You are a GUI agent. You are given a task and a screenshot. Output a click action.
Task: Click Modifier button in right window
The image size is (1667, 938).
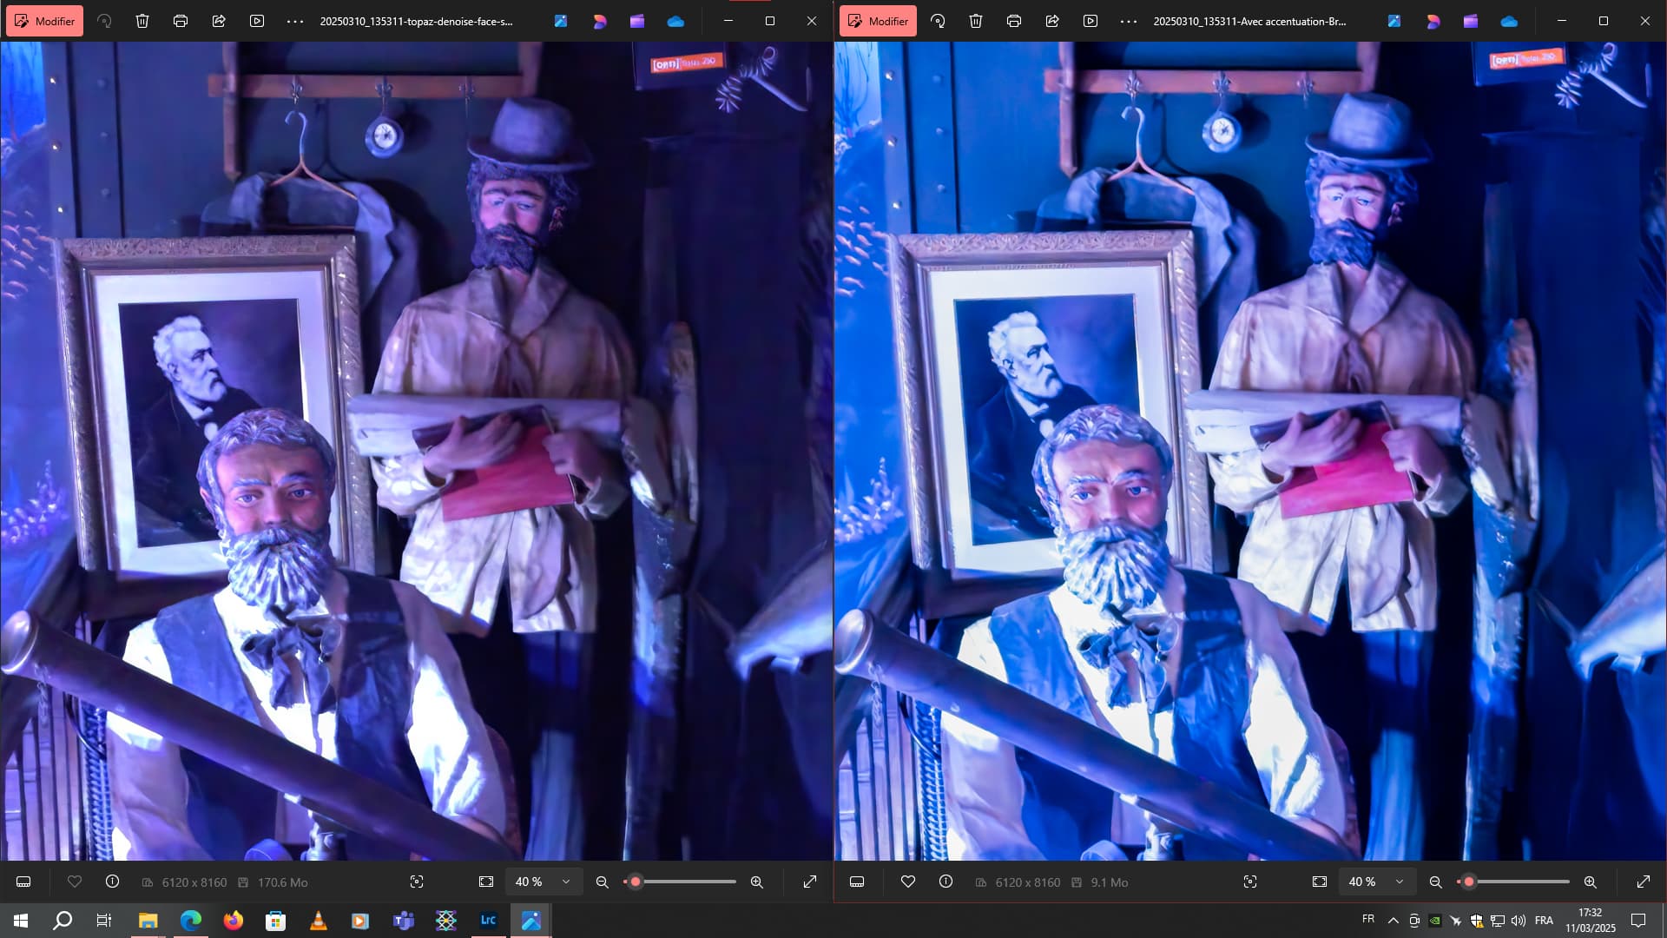point(878,21)
